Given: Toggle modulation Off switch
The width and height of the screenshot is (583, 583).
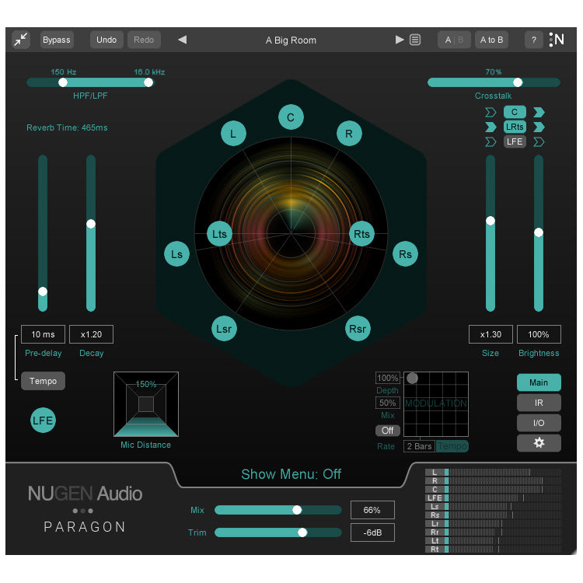Looking at the screenshot, I should [387, 430].
